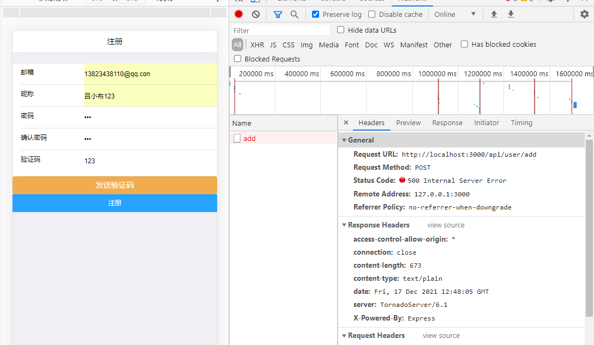Click the orange 发送验证码 button

[x=115, y=185]
